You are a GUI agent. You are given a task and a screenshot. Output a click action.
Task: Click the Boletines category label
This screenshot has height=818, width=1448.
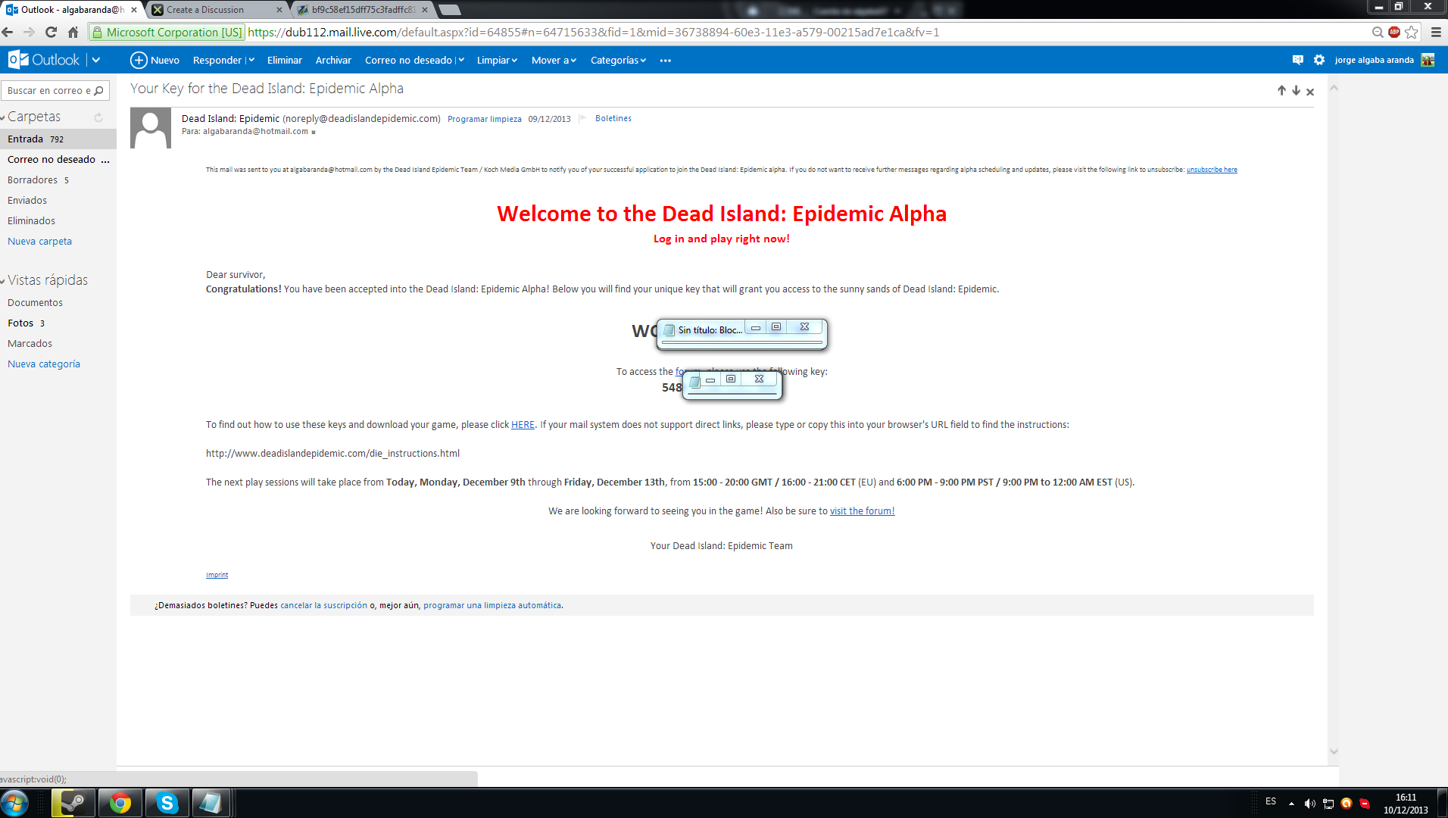[613, 118]
